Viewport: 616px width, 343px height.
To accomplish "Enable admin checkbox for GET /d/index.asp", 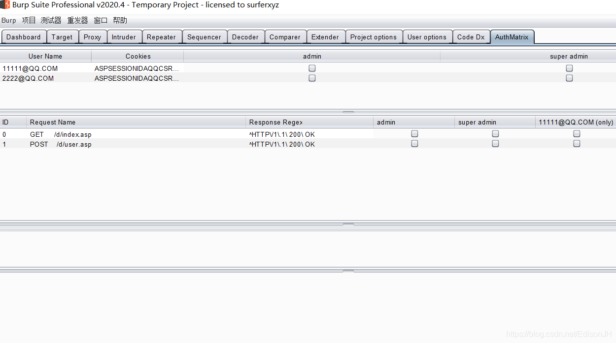I will 414,133.
